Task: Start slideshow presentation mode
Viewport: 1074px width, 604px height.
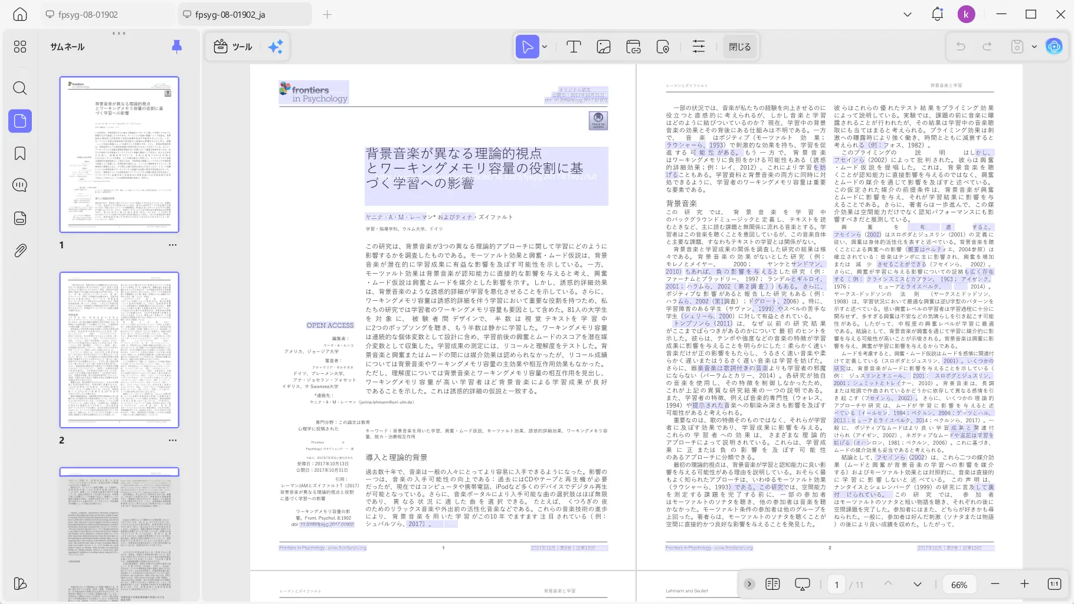Action: click(x=803, y=584)
